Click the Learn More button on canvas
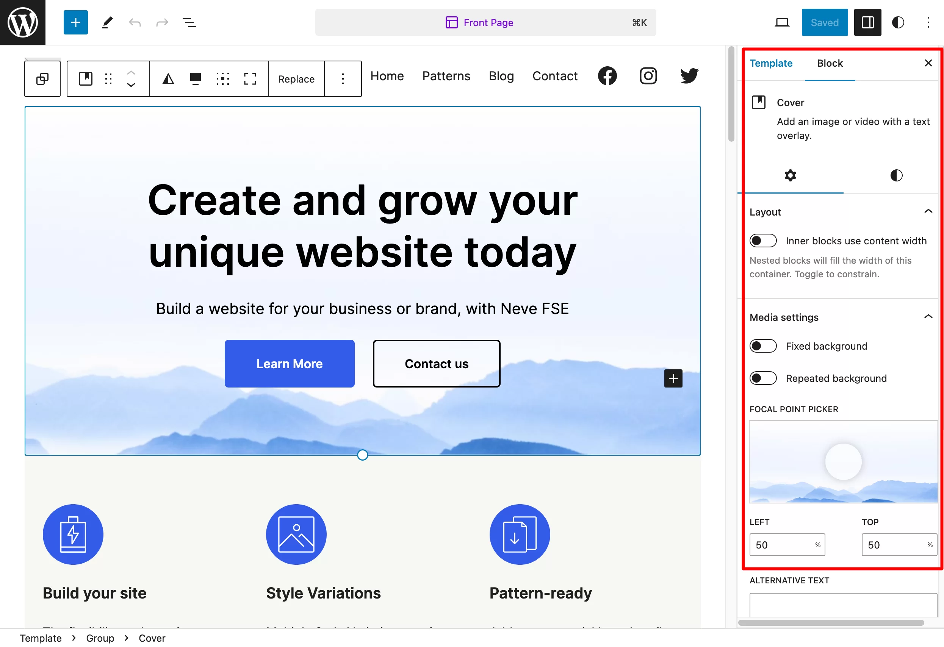 (290, 363)
